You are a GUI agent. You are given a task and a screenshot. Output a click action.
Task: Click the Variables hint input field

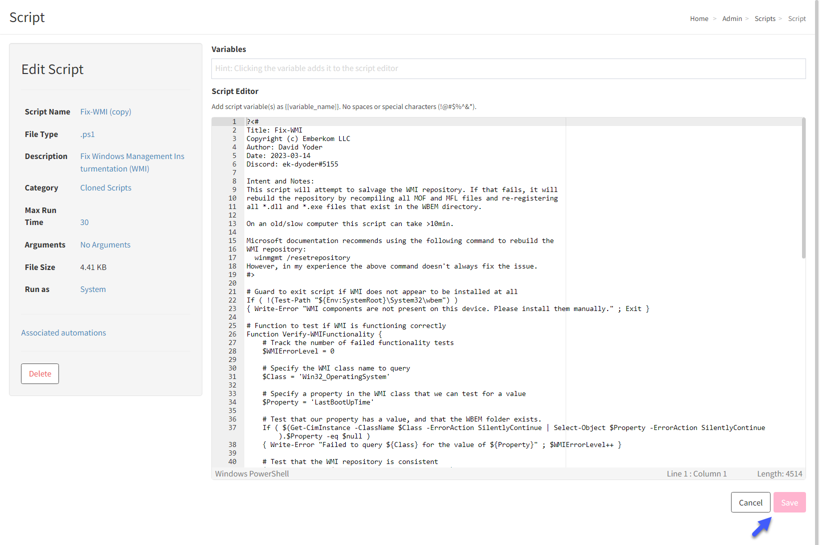point(508,68)
